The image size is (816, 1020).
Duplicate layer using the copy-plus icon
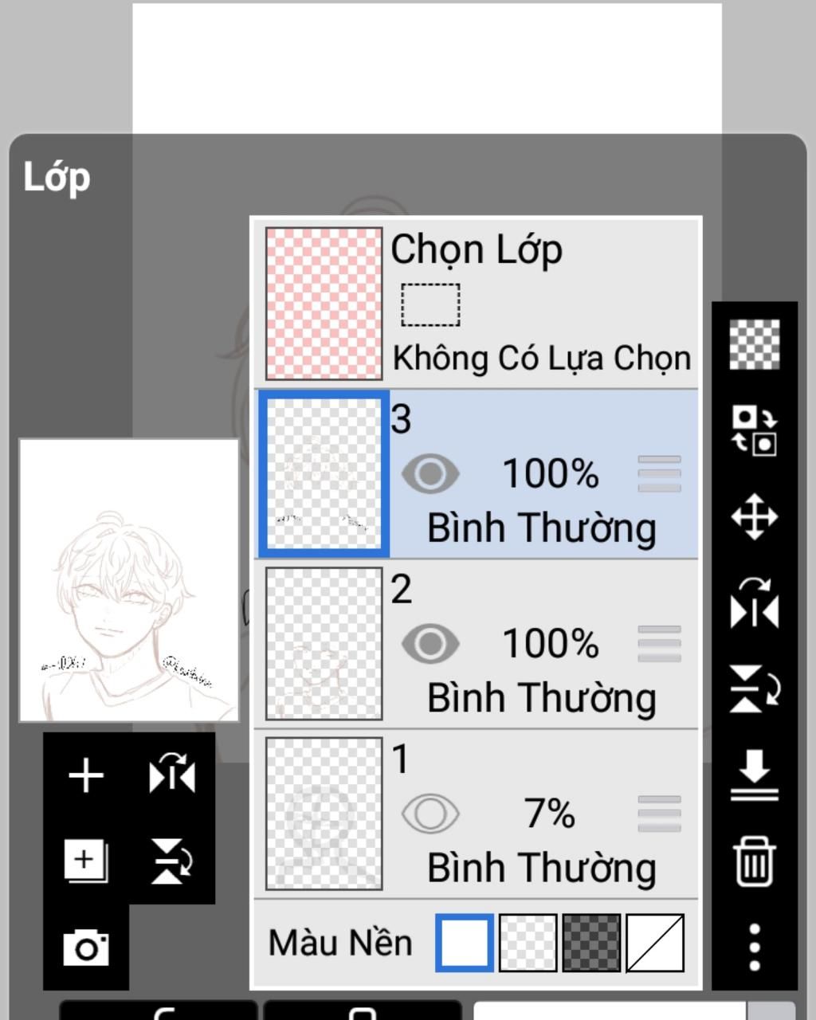point(86,861)
